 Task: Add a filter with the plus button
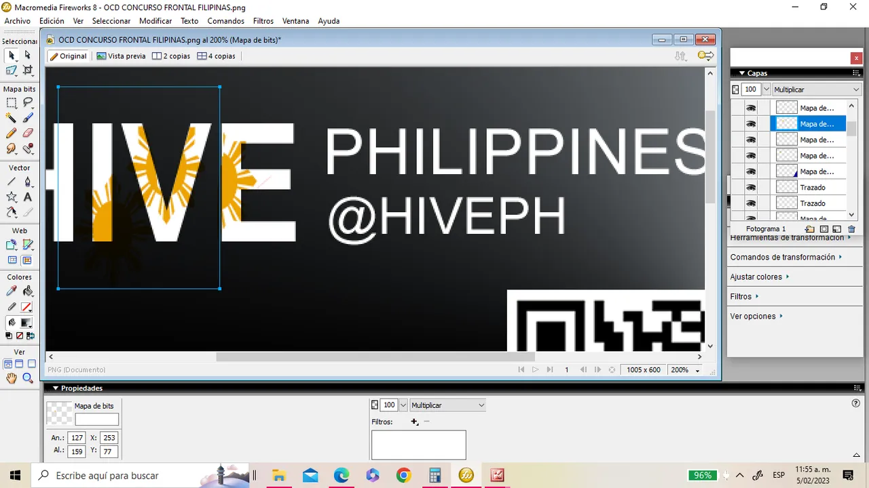[x=414, y=422]
